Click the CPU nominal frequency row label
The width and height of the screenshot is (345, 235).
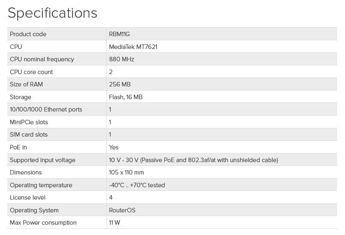(42, 59)
